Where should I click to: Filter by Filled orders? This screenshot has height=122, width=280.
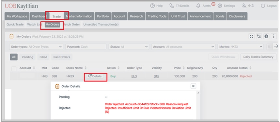pos(43,57)
